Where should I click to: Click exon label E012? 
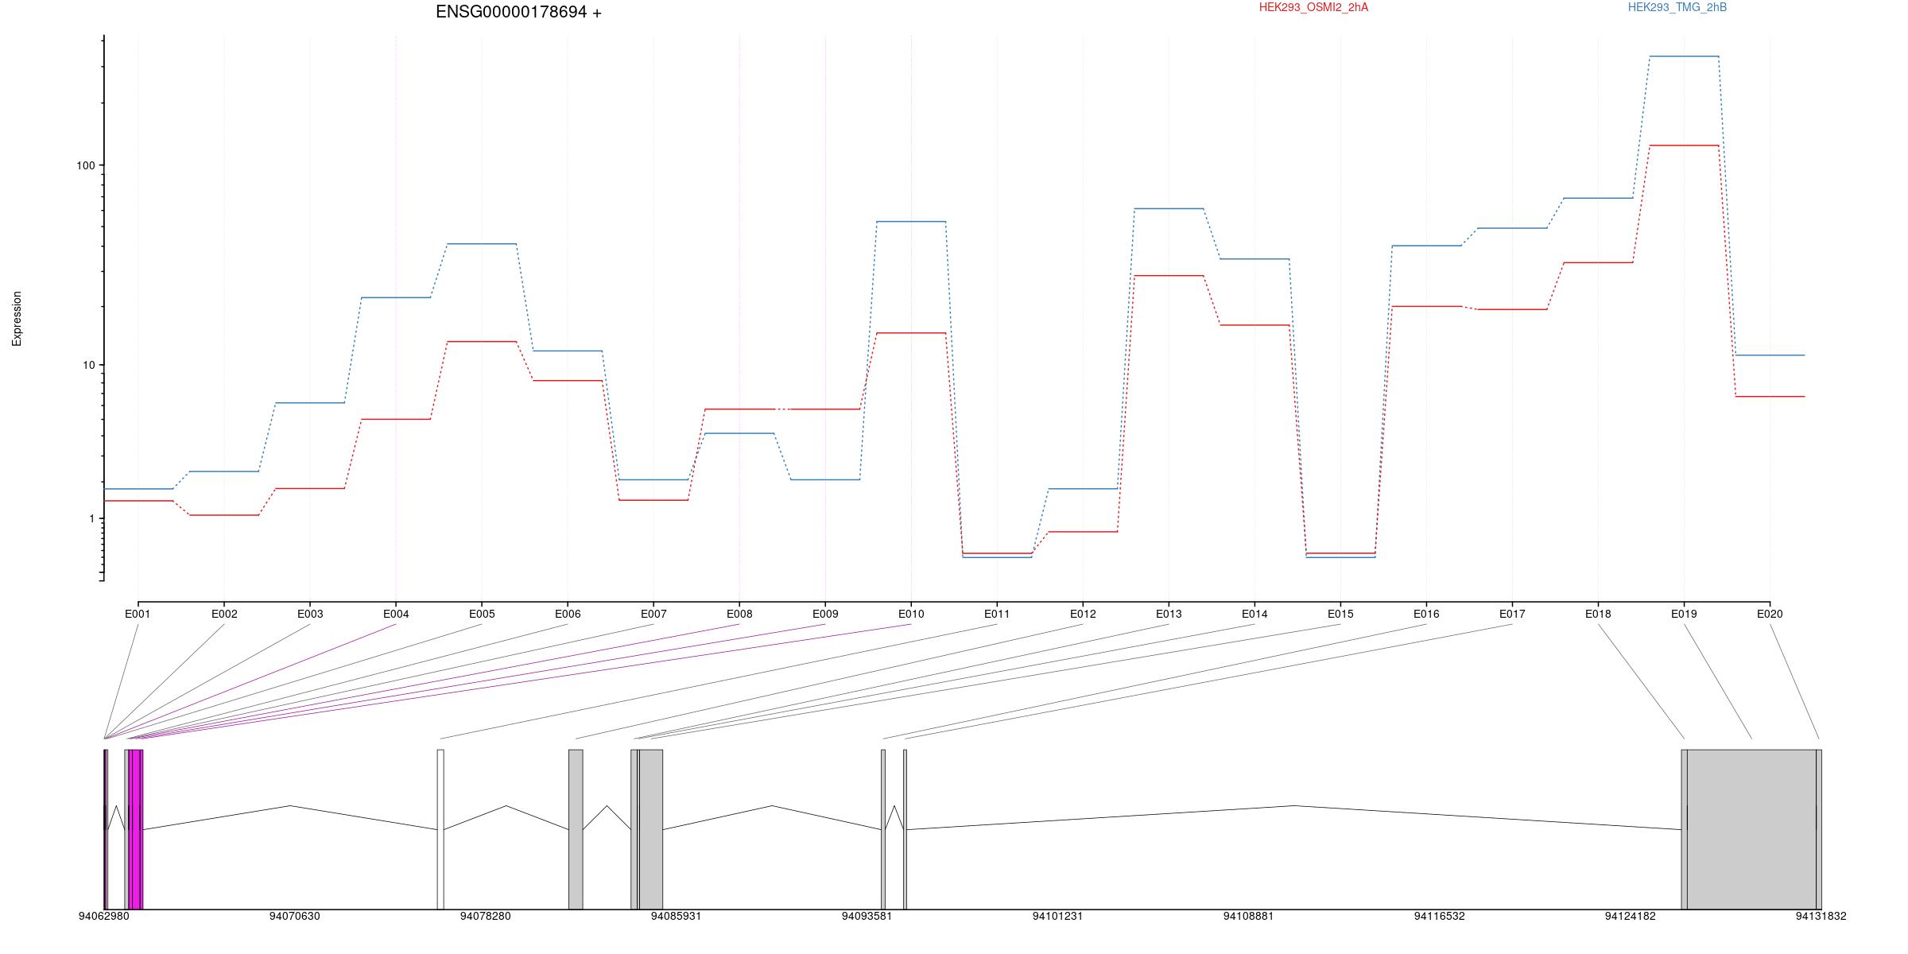[x=1083, y=614]
